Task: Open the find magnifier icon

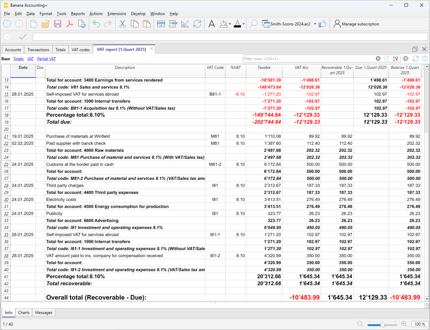Action: click(x=253, y=24)
